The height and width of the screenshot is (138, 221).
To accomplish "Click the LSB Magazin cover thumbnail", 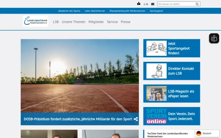I will pyautogui.click(x=157, y=93).
